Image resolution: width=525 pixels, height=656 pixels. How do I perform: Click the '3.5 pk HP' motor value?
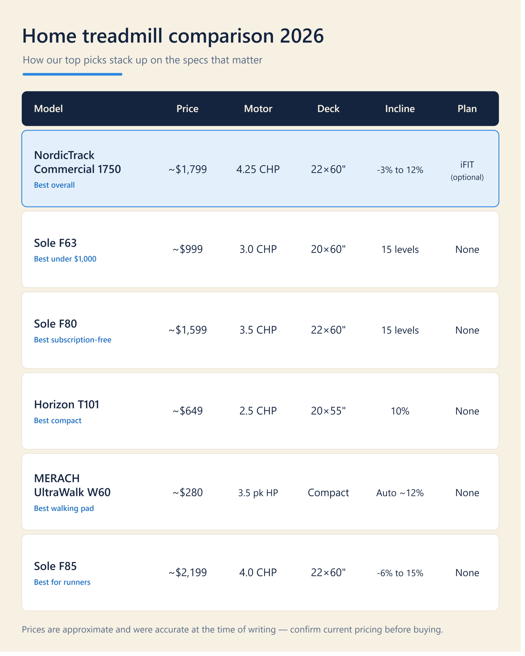260,497
